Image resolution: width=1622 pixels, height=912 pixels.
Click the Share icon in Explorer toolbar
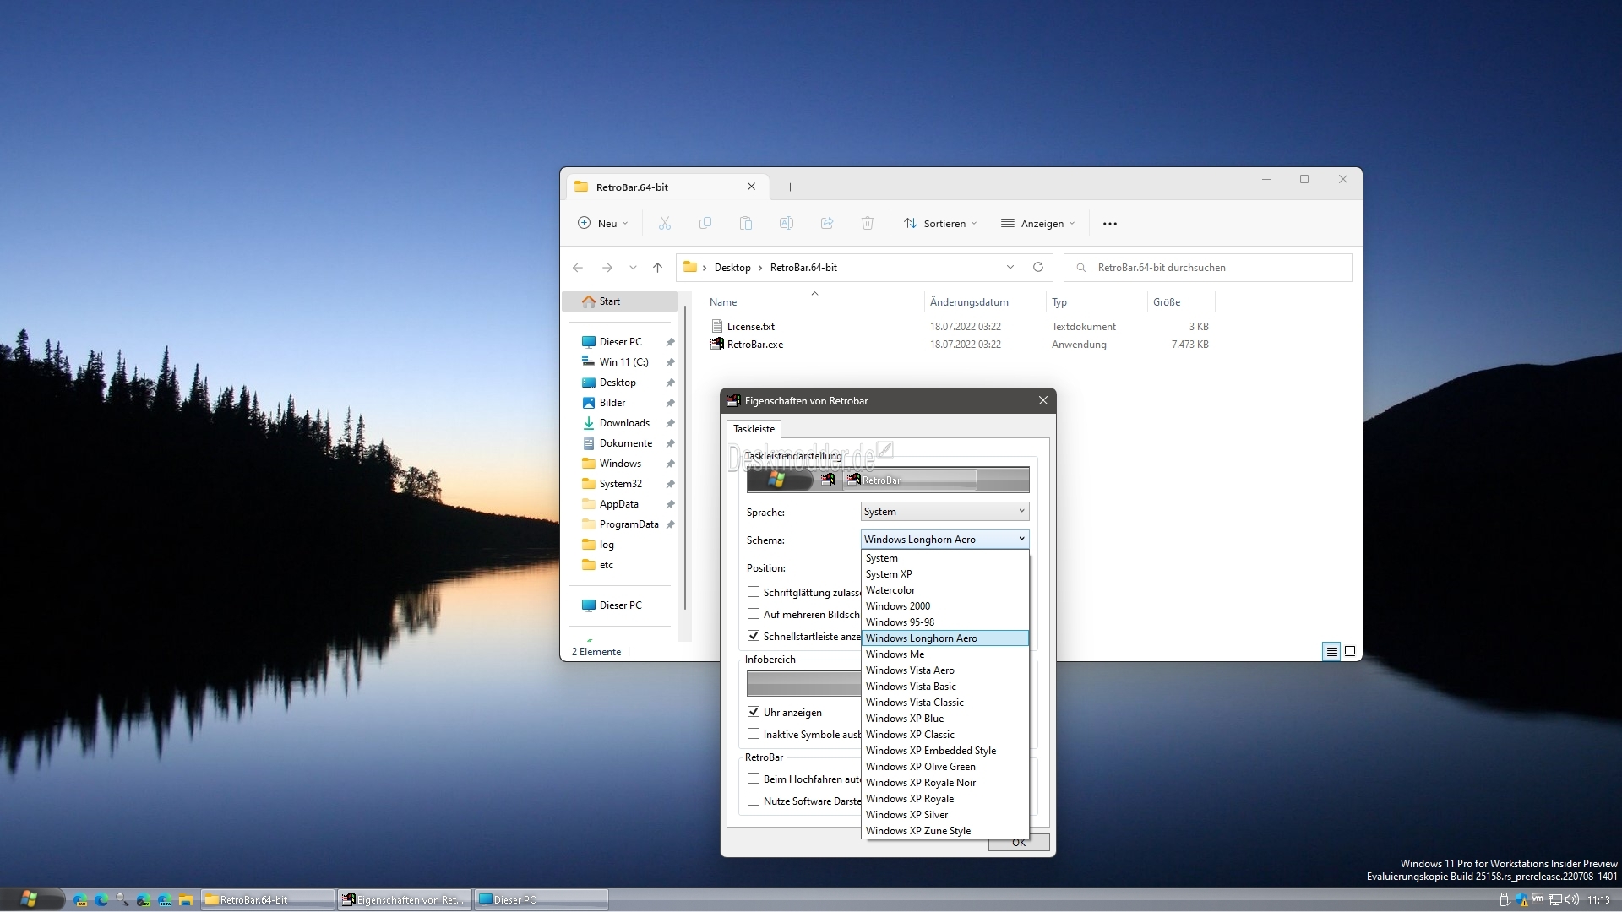827,224
